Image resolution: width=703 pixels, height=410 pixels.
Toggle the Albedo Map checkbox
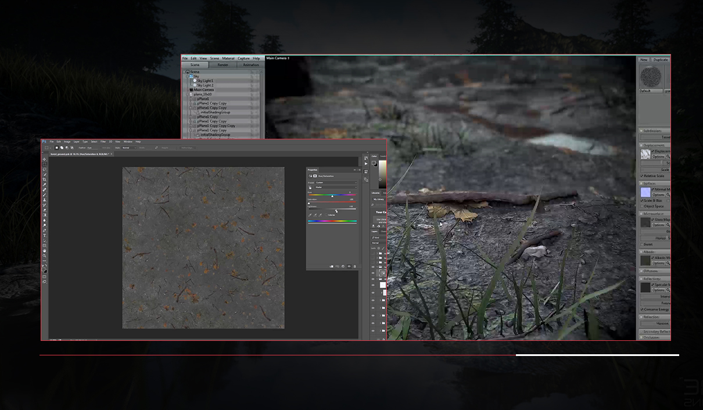(653, 257)
